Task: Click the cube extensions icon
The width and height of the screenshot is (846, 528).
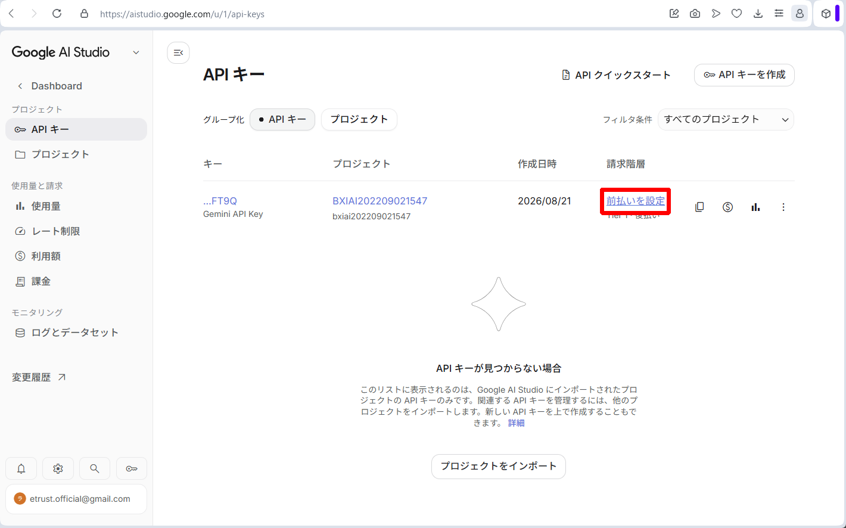Action: [826, 13]
